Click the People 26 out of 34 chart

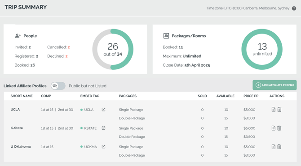click(113, 49)
